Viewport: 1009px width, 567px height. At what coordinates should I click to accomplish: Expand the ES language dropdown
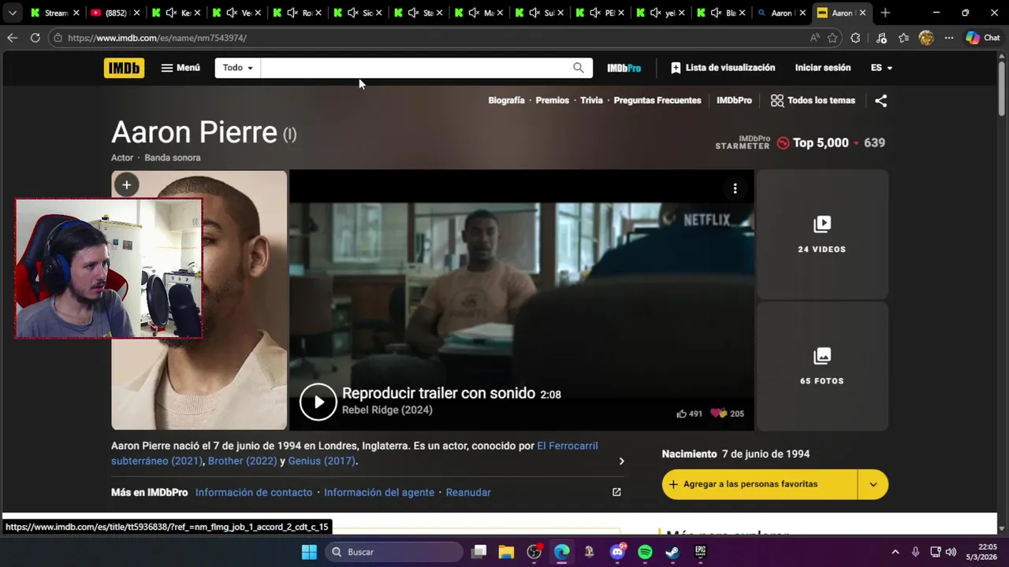click(x=881, y=68)
